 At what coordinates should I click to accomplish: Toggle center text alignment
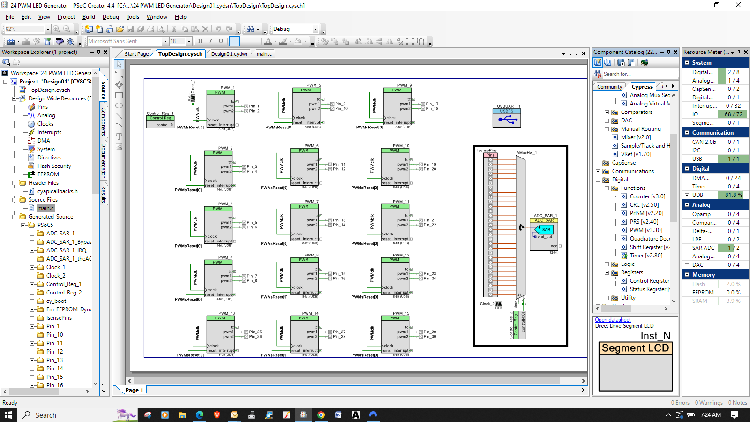[245, 41]
